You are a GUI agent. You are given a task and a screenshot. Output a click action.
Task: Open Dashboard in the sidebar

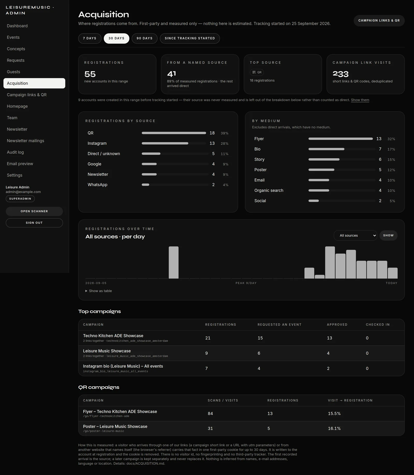coord(34,26)
